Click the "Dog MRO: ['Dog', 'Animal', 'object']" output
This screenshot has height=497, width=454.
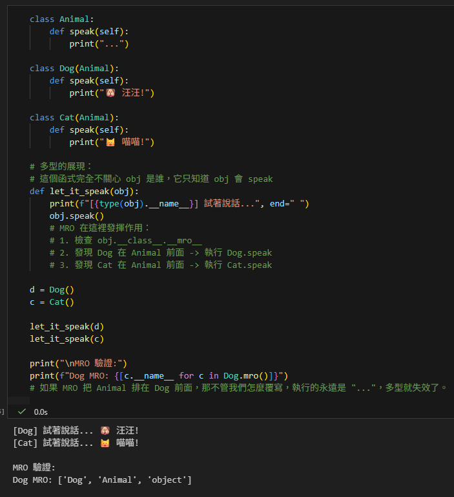point(102,480)
